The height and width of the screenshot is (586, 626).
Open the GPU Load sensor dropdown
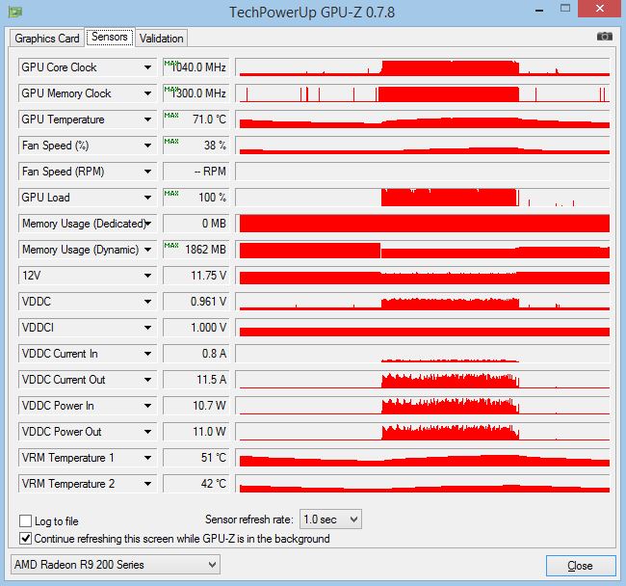coord(147,198)
